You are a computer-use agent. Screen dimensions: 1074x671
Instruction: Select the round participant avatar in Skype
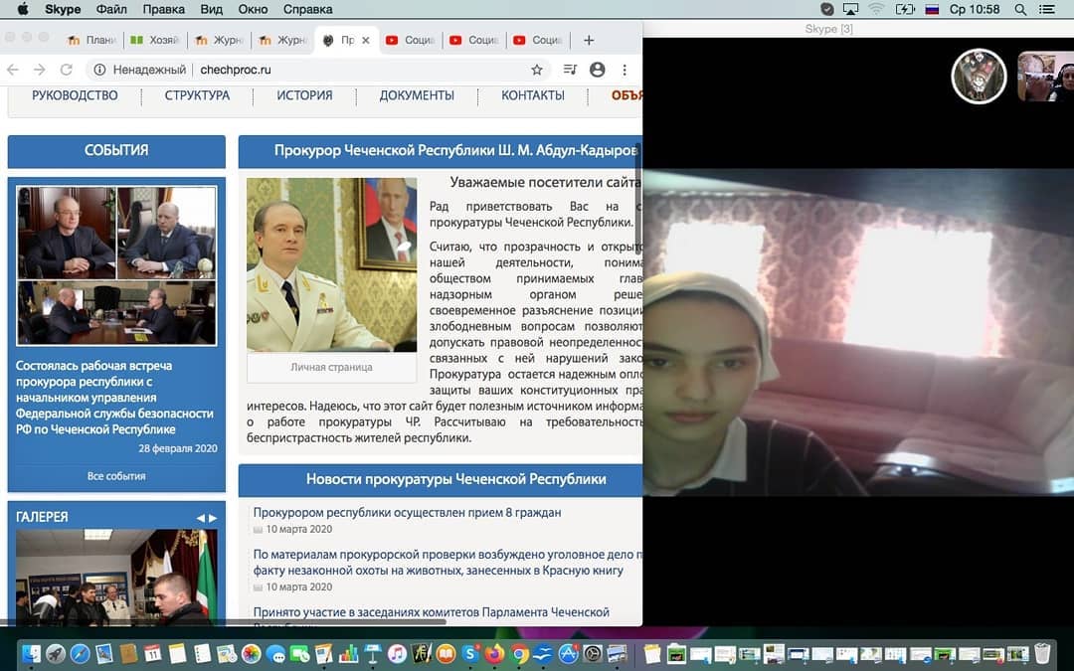click(979, 77)
